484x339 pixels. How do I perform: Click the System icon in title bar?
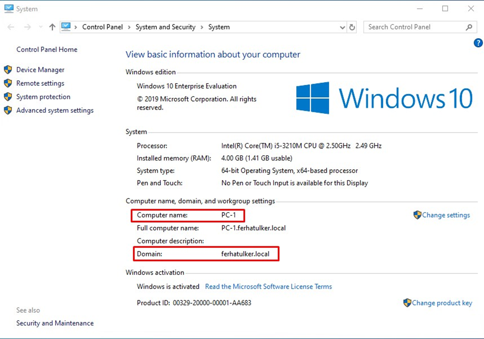8,9
